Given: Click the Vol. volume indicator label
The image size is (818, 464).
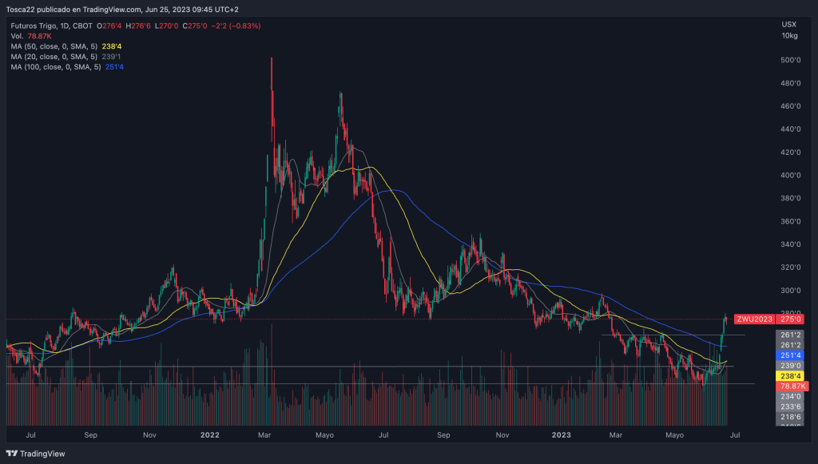Looking at the screenshot, I should (18, 36).
